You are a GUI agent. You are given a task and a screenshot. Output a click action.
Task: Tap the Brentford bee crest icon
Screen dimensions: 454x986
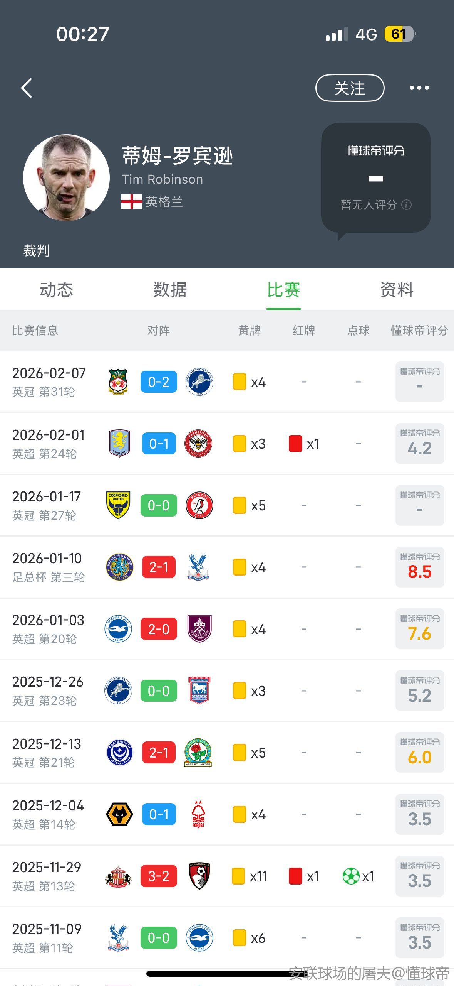click(x=199, y=444)
